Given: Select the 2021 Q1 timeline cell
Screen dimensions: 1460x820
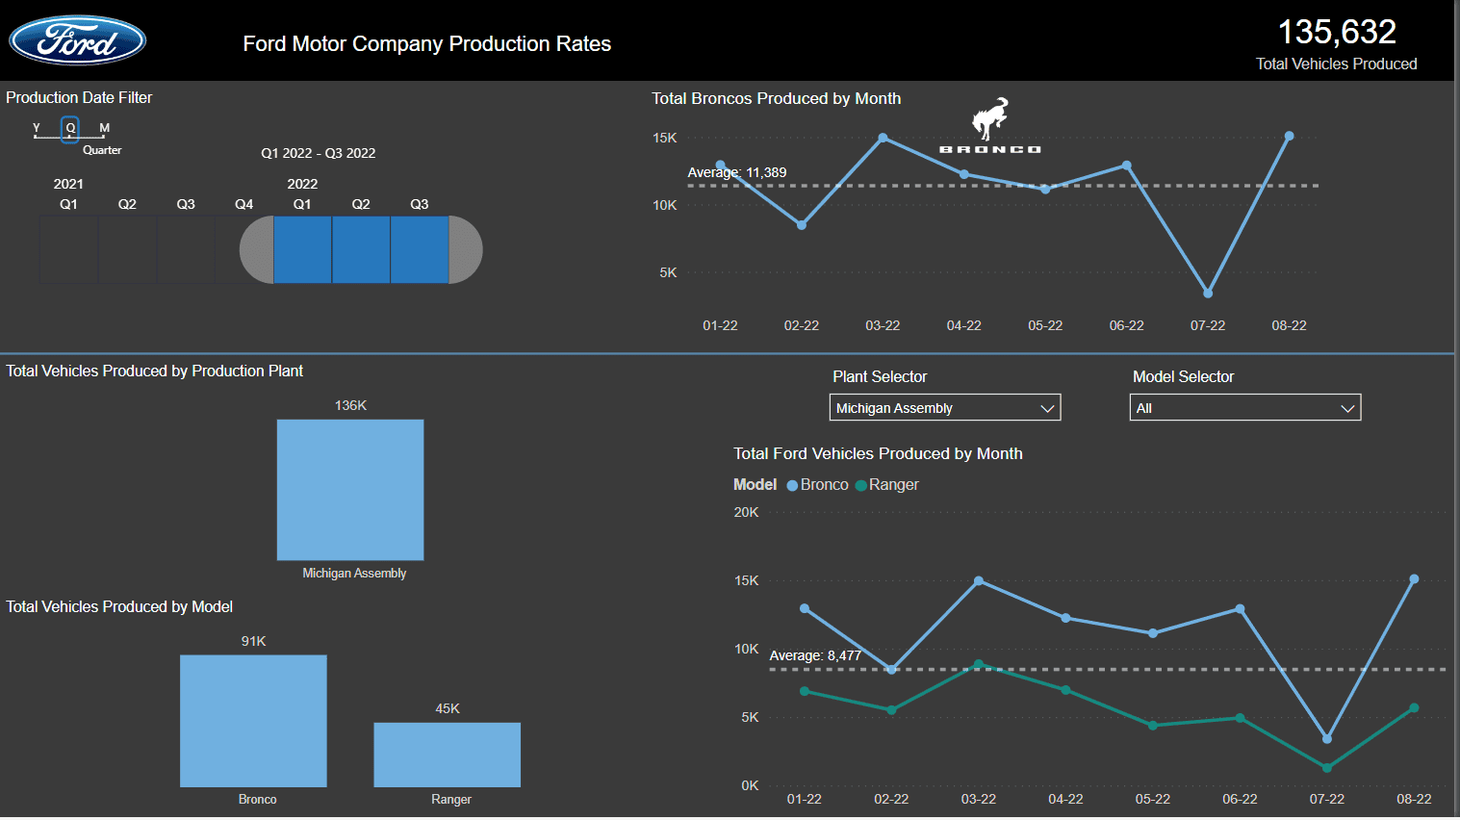Looking at the screenshot, I should pos(68,250).
